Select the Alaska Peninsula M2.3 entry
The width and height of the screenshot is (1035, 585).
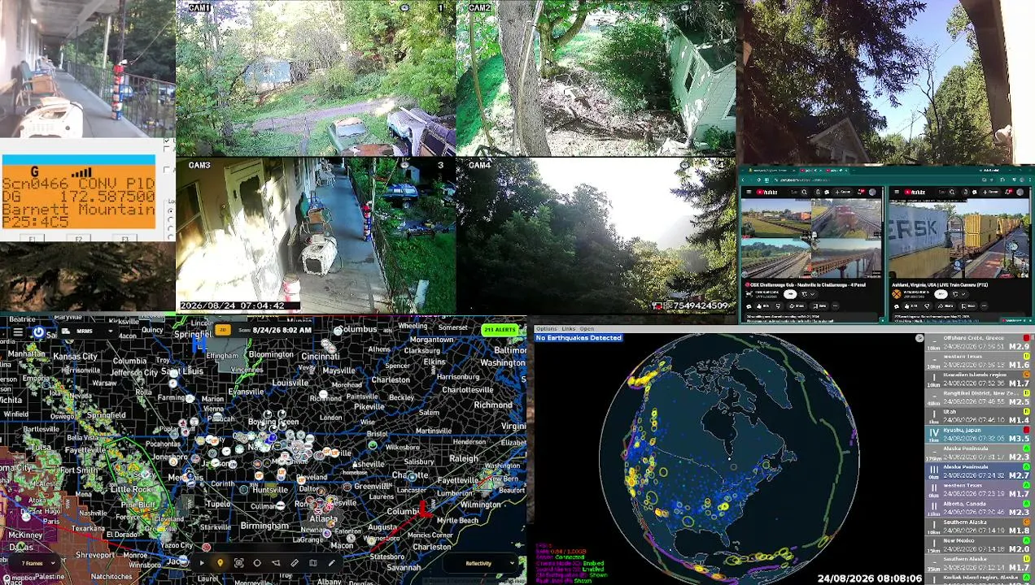click(979, 453)
